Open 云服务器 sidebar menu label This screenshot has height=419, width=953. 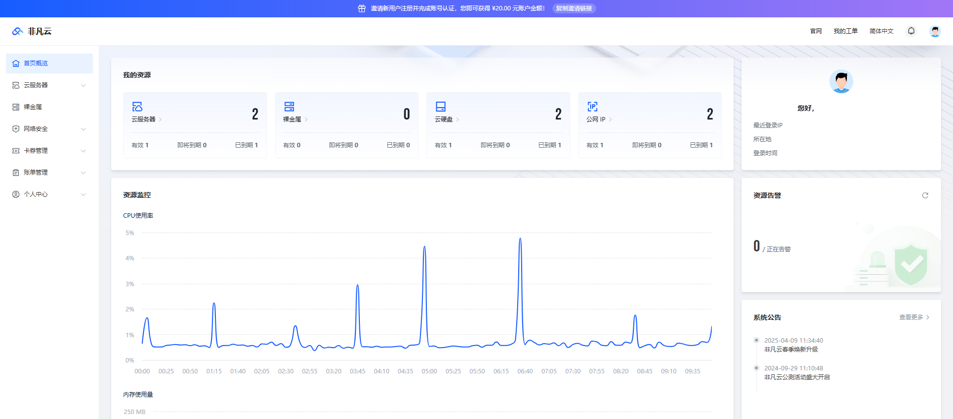(x=36, y=85)
